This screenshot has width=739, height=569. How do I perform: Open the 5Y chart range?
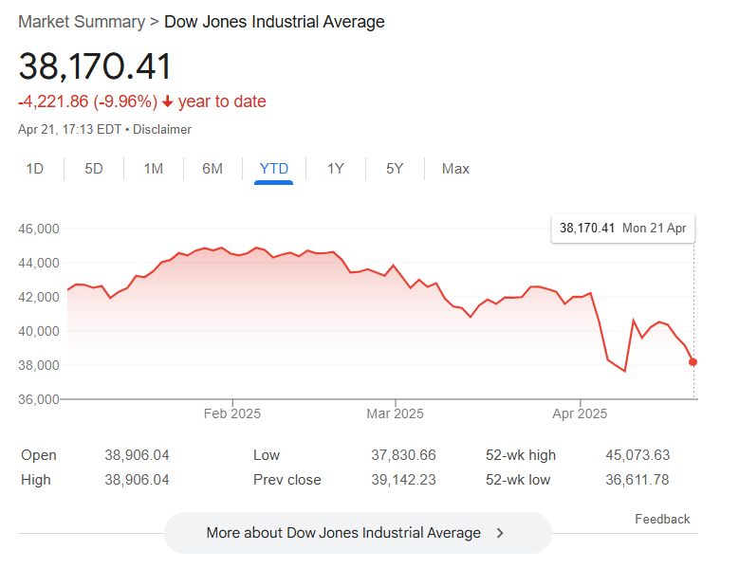pyautogui.click(x=395, y=169)
